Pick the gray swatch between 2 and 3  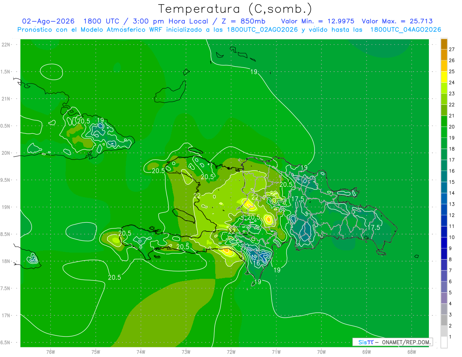click(444, 320)
